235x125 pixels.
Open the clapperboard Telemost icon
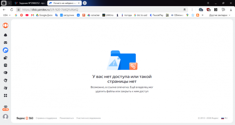point(6,88)
